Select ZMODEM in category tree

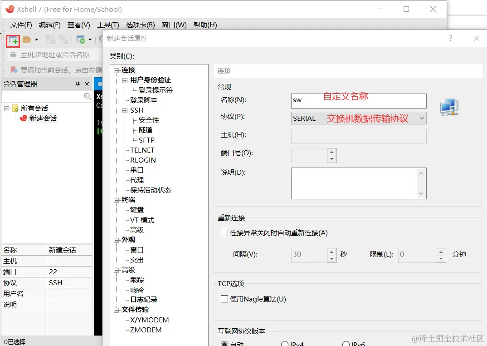(146, 330)
